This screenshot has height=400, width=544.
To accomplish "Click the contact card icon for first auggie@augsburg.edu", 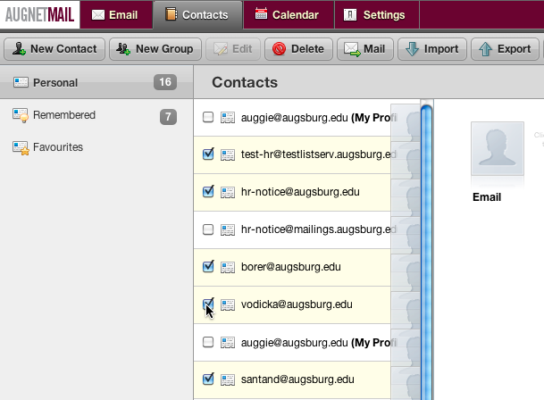I will pyautogui.click(x=228, y=118).
